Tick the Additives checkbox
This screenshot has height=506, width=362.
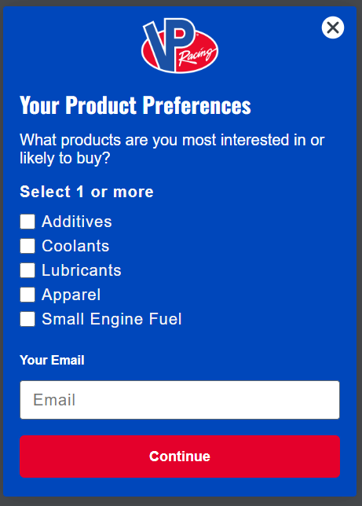[x=27, y=222]
